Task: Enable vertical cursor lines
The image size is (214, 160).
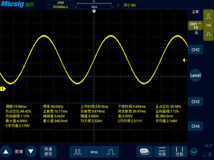Action: coord(179,152)
